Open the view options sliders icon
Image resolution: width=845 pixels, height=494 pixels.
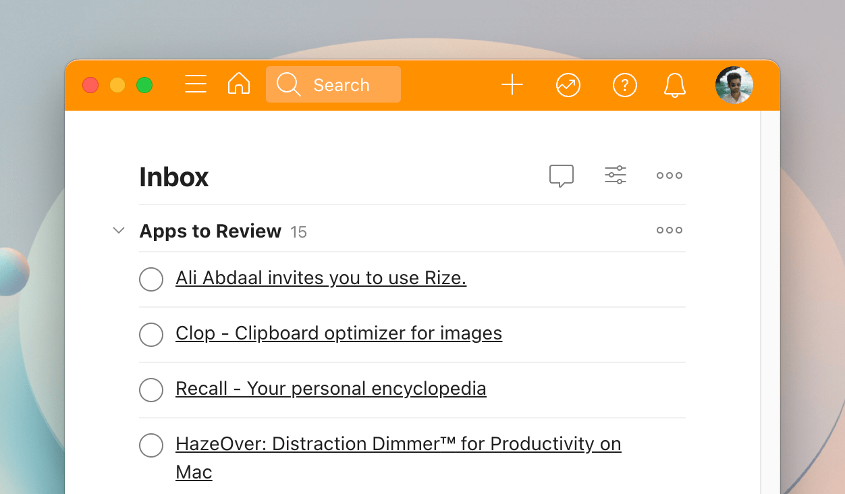[616, 175]
